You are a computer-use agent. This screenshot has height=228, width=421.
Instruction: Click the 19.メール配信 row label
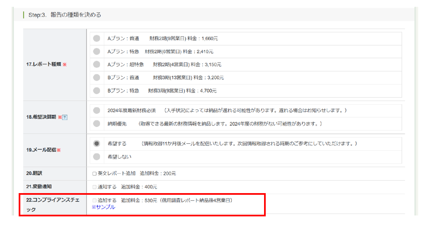coord(41,150)
